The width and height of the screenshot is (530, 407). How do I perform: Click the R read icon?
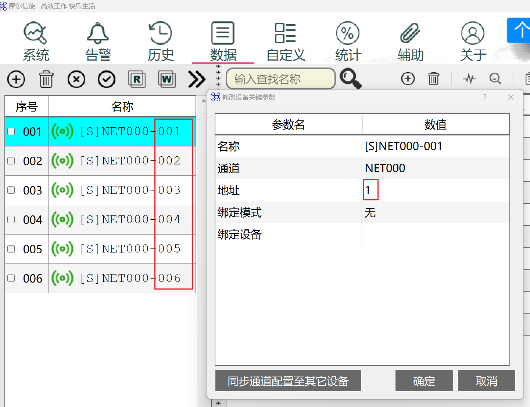pyautogui.click(x=137, y=79)
